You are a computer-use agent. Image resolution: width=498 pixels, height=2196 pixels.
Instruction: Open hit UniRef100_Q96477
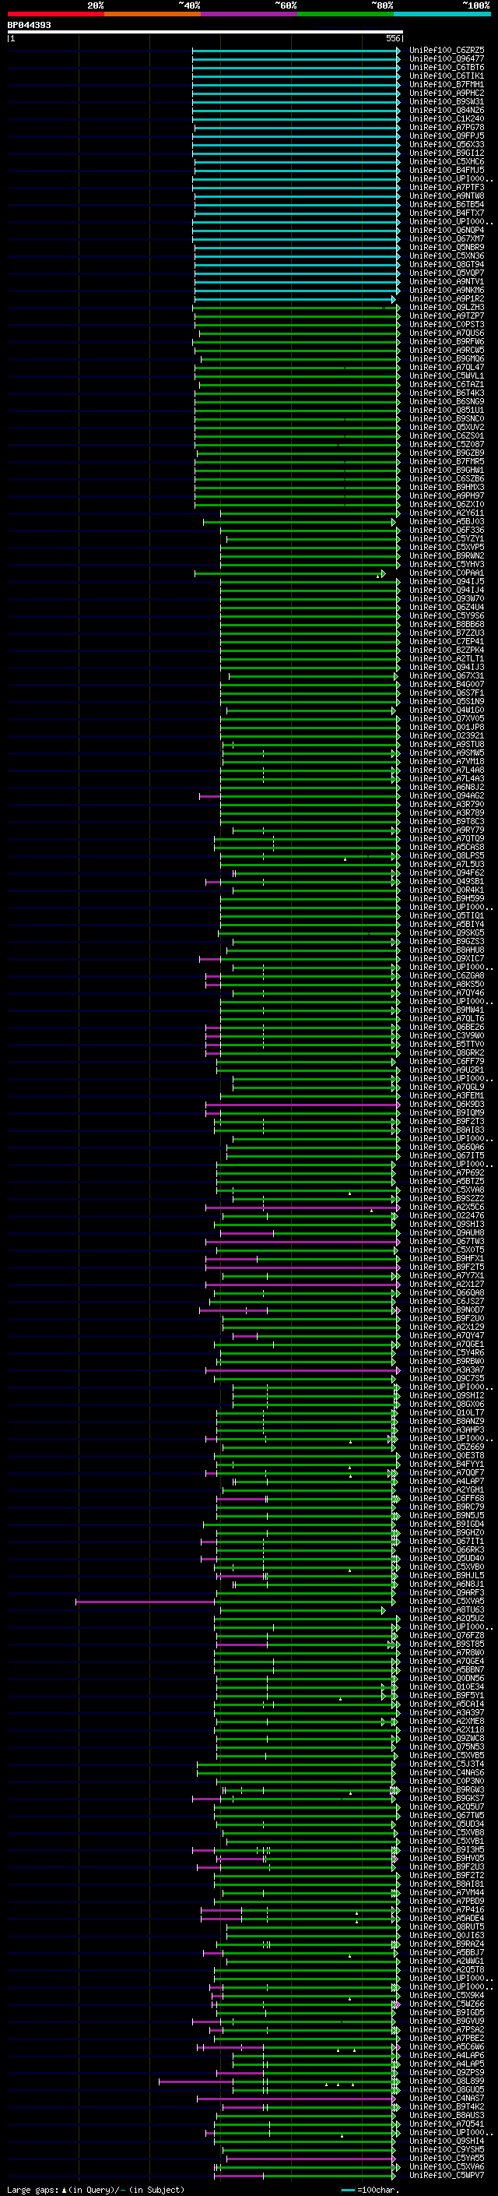pos(447,59)
